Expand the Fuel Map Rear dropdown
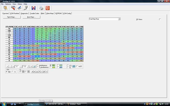Viewport: 170px width, 106px height. coord(119,19)
